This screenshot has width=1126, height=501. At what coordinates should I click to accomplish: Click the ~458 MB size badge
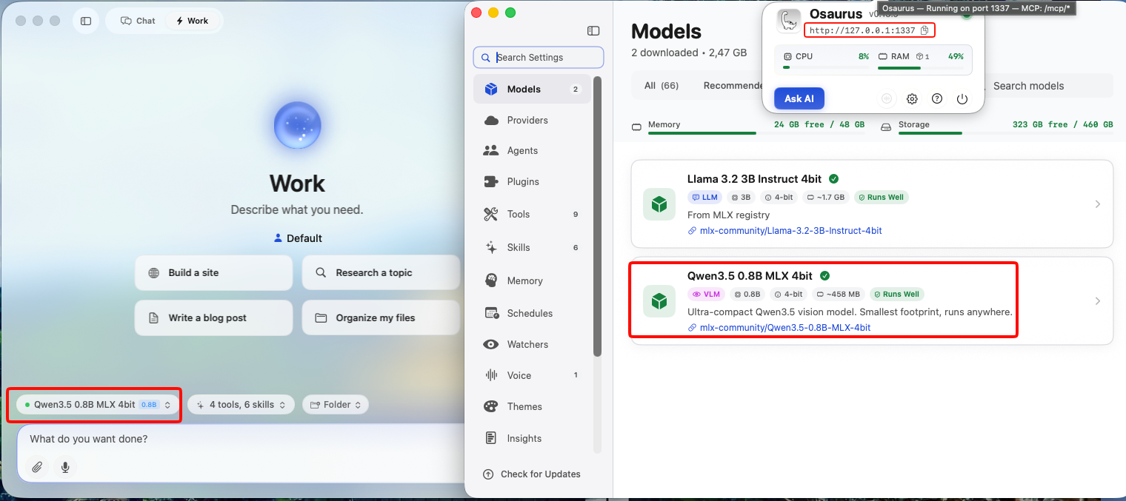[x=839, y=294]
